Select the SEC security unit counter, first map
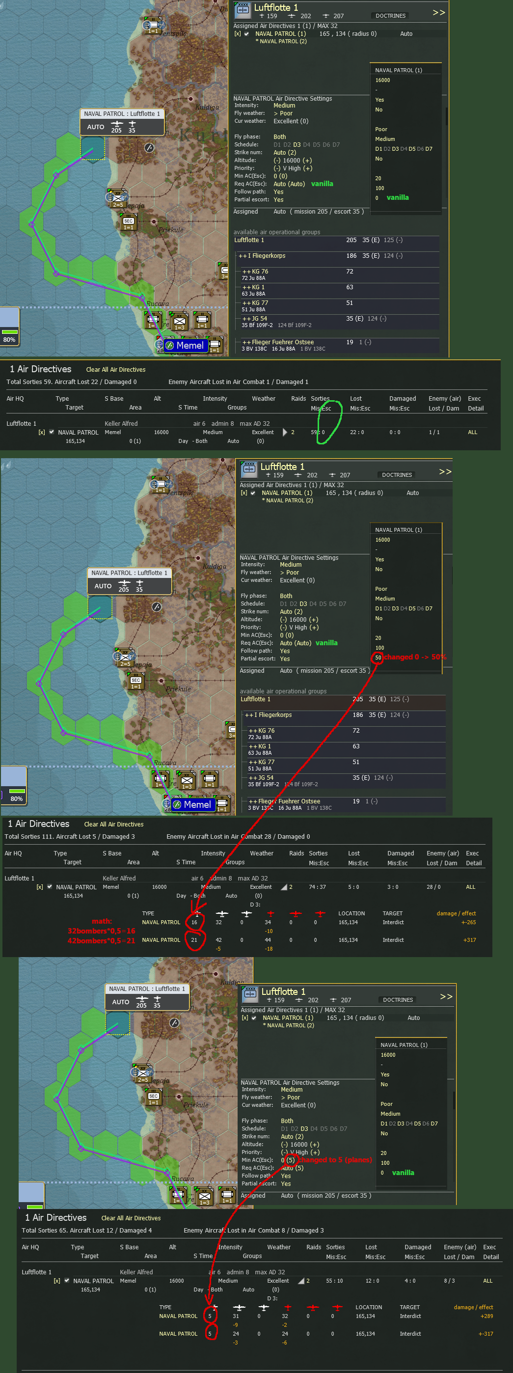513x1373 pixels. coord(129,222)
